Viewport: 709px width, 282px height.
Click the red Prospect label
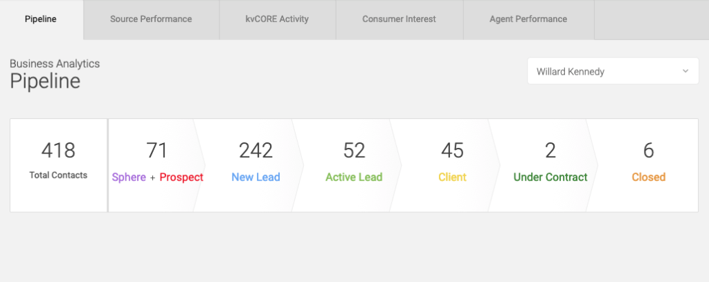pyautogui.click(x=181, y=178)
